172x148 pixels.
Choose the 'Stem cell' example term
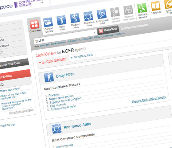pyautogui.click(x=45, y=45)
